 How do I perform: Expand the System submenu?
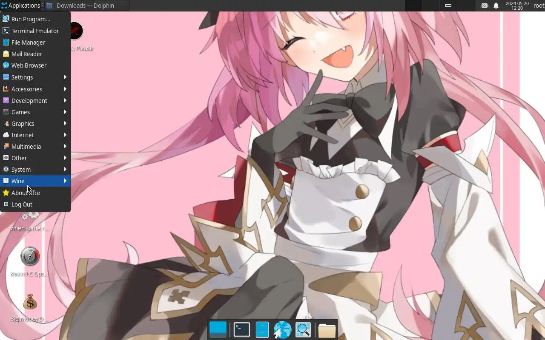35,170
